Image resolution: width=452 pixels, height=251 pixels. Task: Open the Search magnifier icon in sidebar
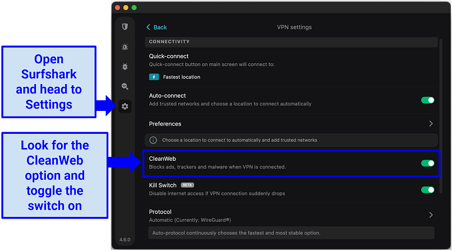point(125,86)
